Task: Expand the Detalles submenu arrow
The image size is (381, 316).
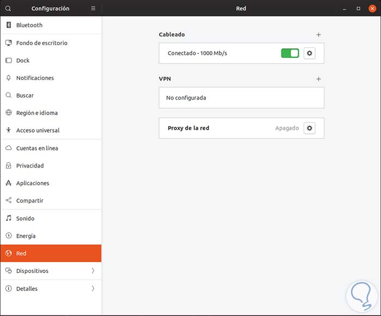Action: coord(93,289)
